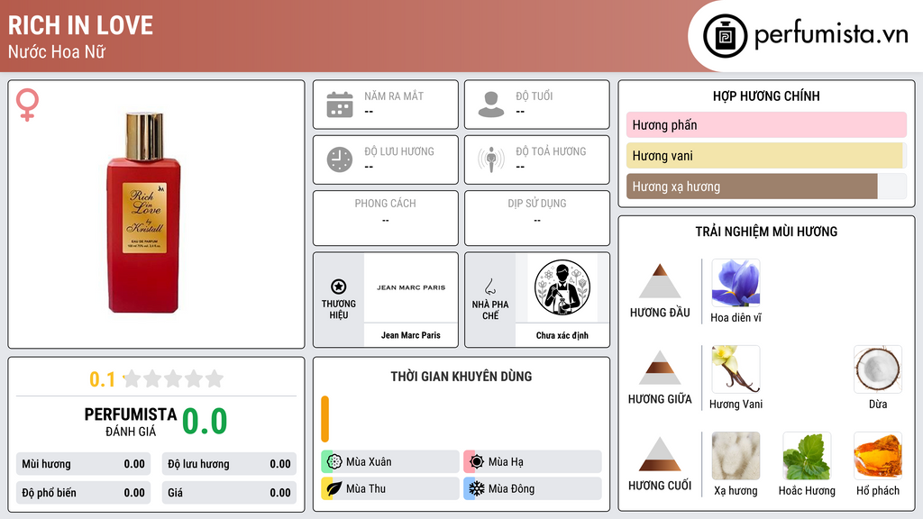Click the orange 0.1 rating value
Image resolution: width=923 pixels, height=519 pixels.
click(102, 379)
